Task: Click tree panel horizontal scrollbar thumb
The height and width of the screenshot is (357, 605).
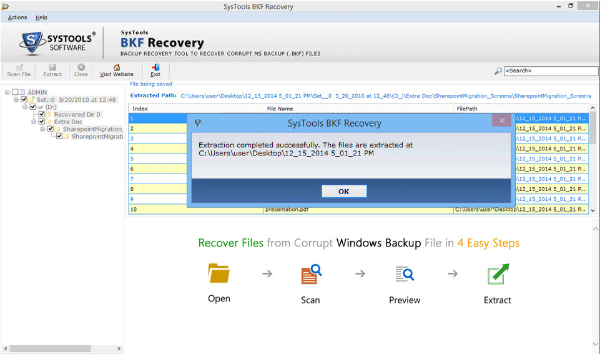Action: [50, 348]
